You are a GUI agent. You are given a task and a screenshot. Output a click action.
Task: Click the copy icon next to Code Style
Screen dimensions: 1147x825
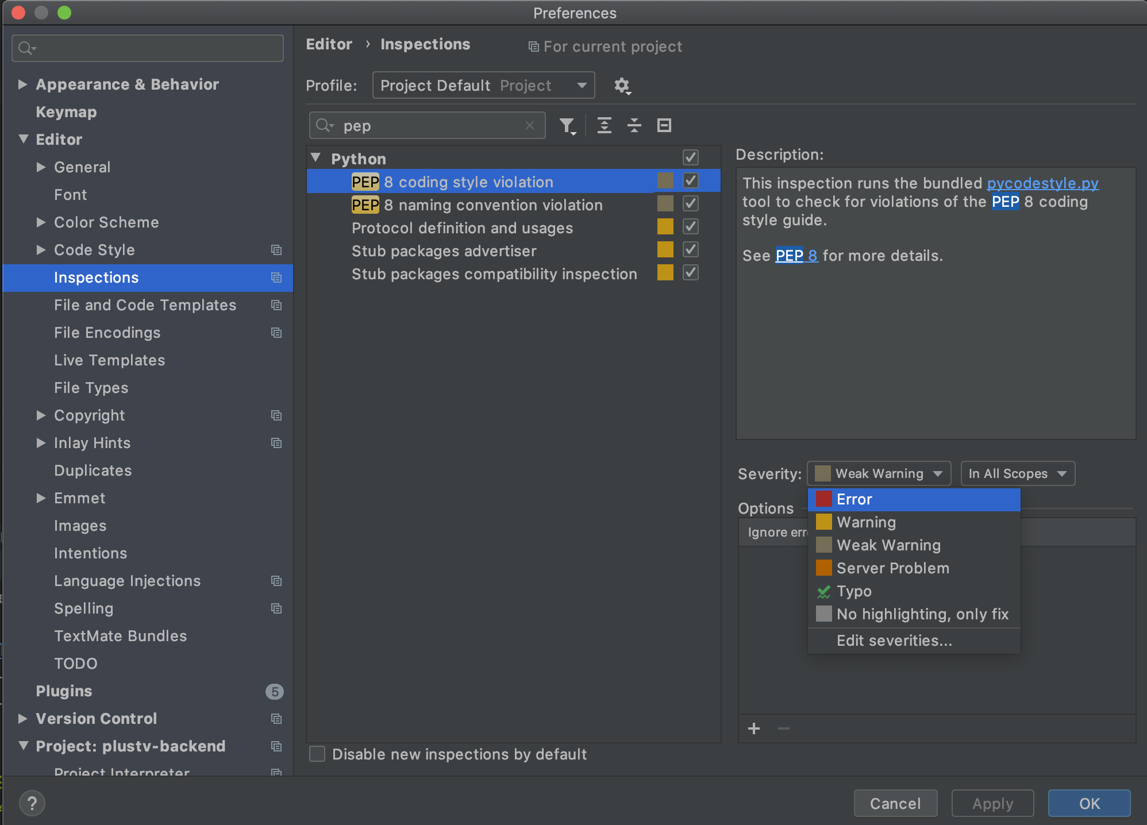click(x=276, y=250)
